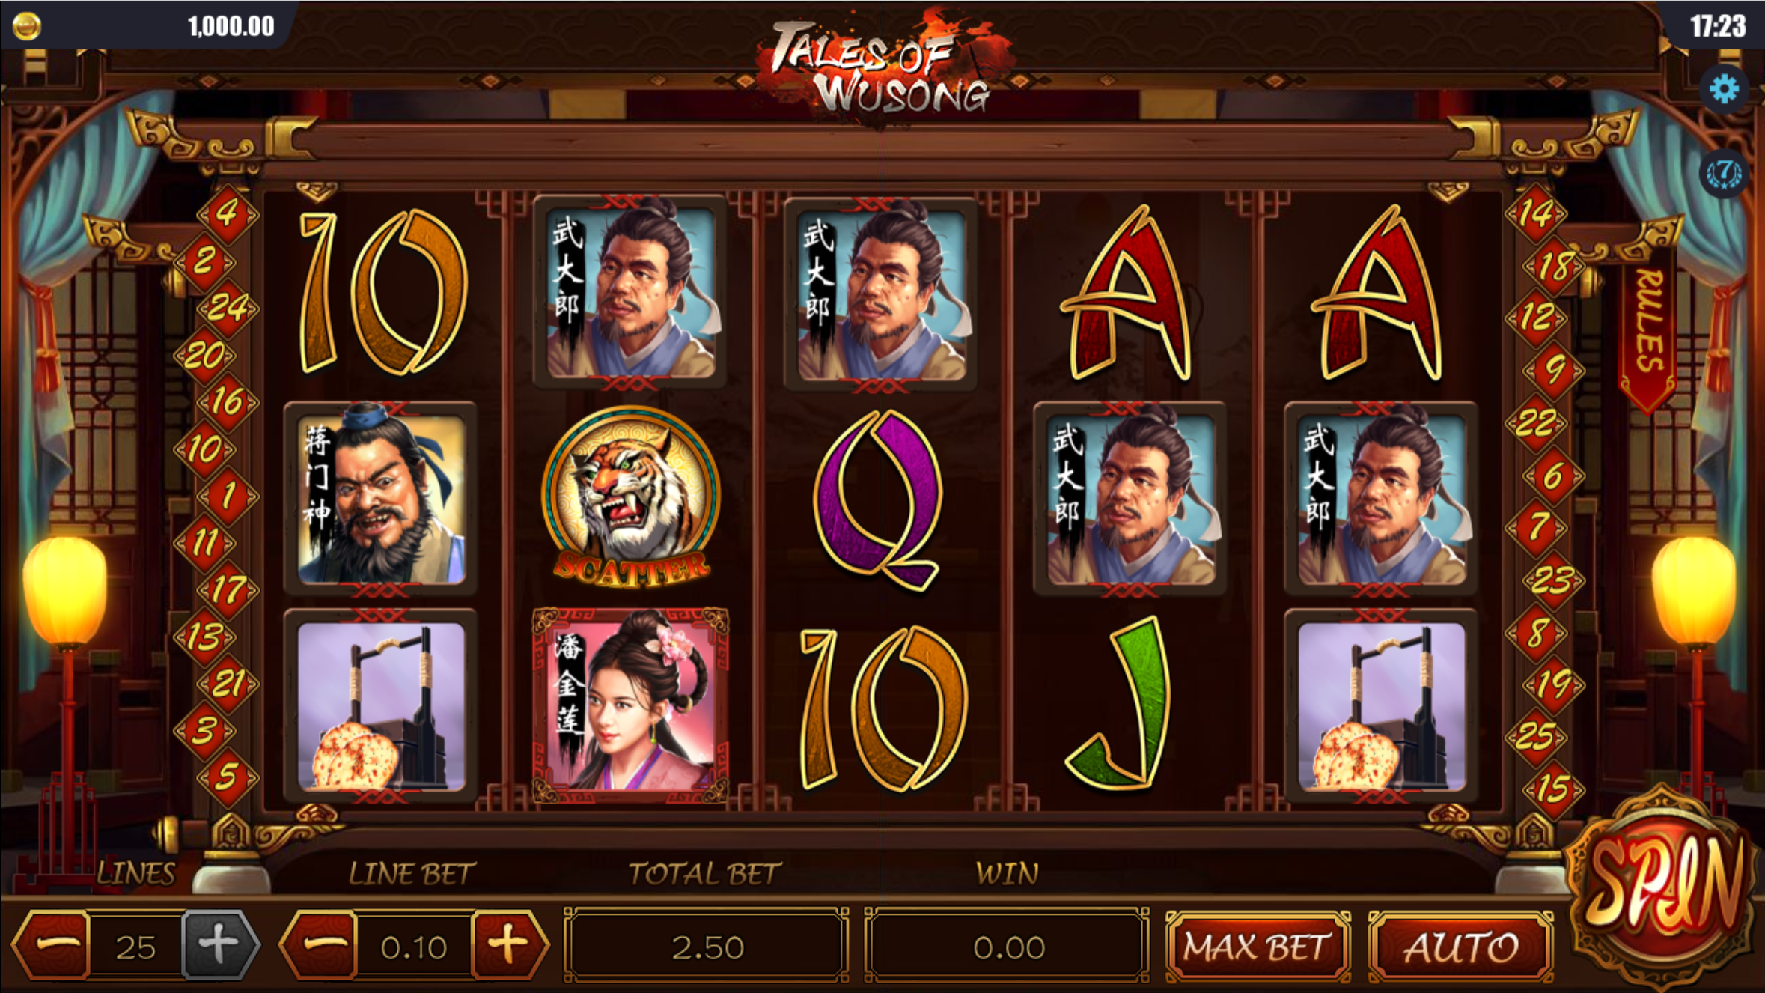Decrease the line bet amount

pos(320,945)
